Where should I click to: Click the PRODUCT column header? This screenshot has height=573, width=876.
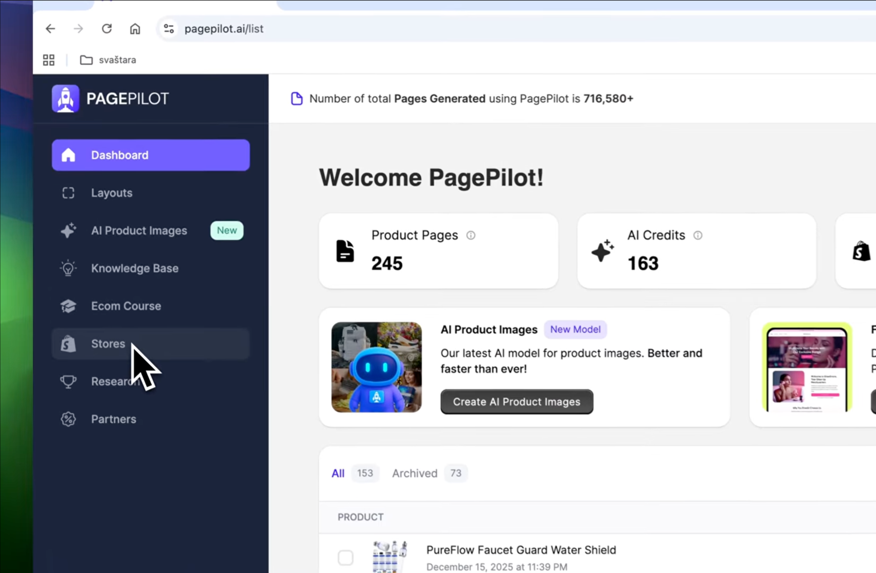click(x=361, y=518)
